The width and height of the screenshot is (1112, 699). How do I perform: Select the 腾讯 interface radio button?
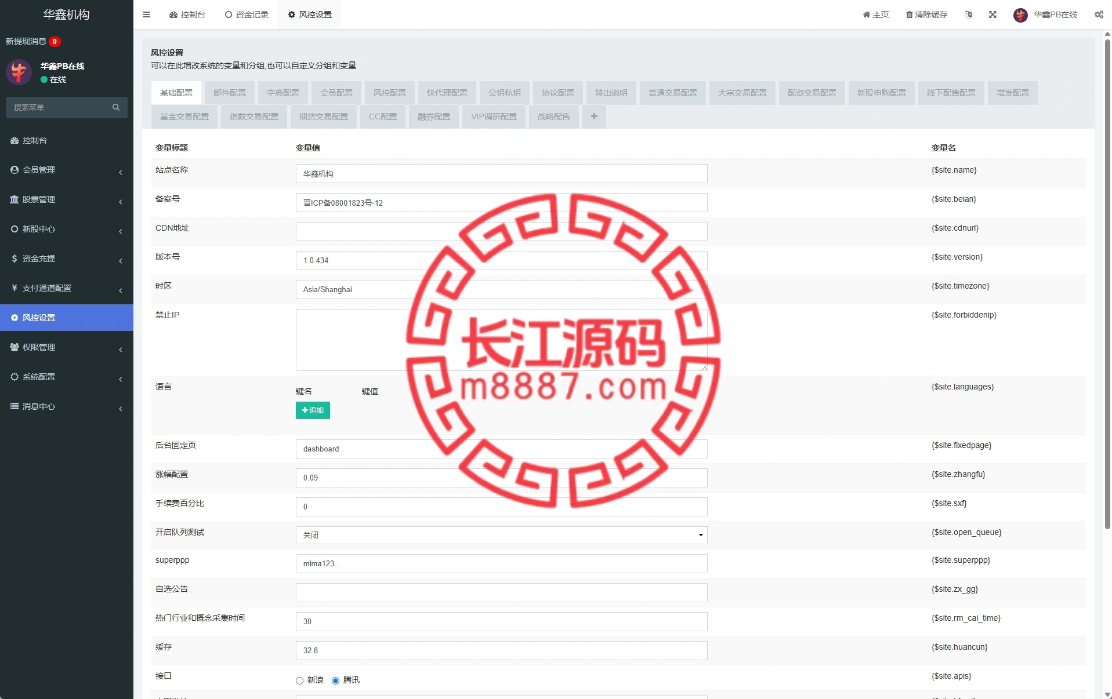click(335, 680)
